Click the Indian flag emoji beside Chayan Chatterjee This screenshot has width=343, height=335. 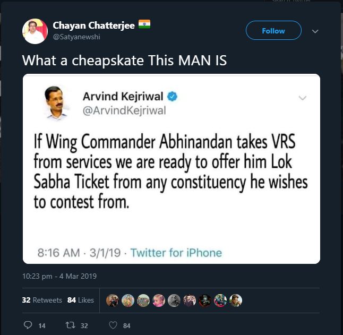[x=144, y=24]
